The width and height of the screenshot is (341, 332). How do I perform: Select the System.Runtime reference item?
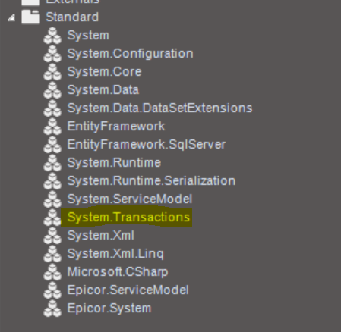[114, 163]
